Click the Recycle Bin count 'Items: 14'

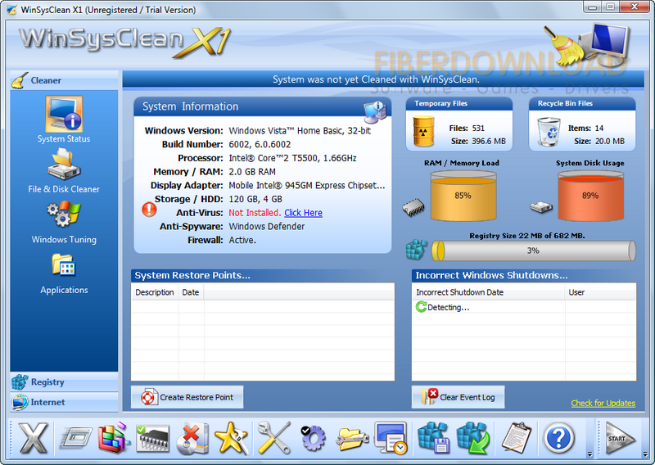pos(585,129)
